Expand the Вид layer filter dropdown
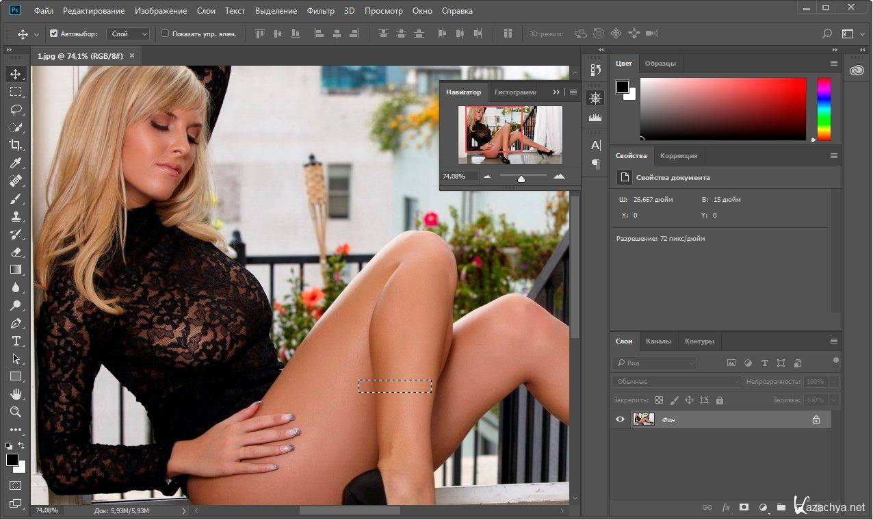Screen dimensions: 873x520 click(x=655, y=363)
